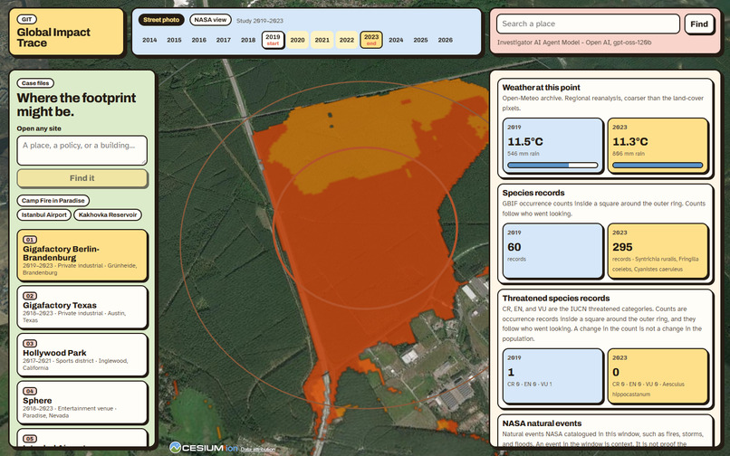Click the 2019 weather card showing 11.5°C
This screenshot has height=456, width=730.
[552, 146]
